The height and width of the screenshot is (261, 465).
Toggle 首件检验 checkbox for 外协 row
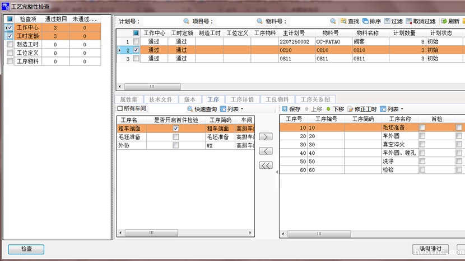coord(176,145)
